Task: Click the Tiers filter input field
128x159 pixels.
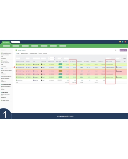Action: click(36, 58)
